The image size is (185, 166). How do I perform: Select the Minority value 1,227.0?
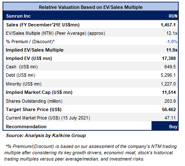tap(168, 84)
